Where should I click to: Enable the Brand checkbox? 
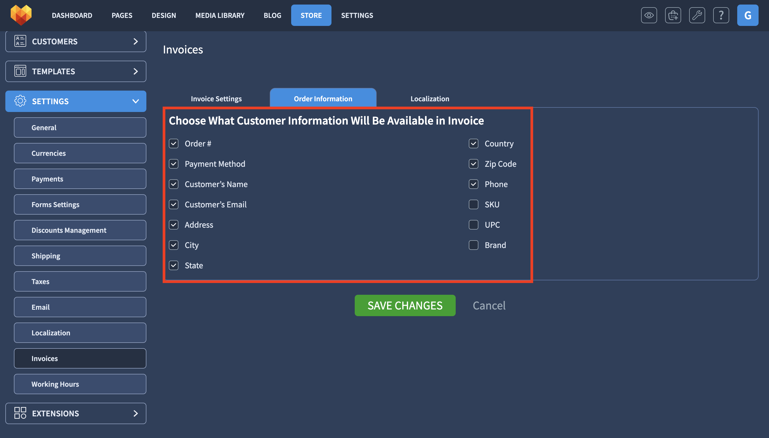474,245
